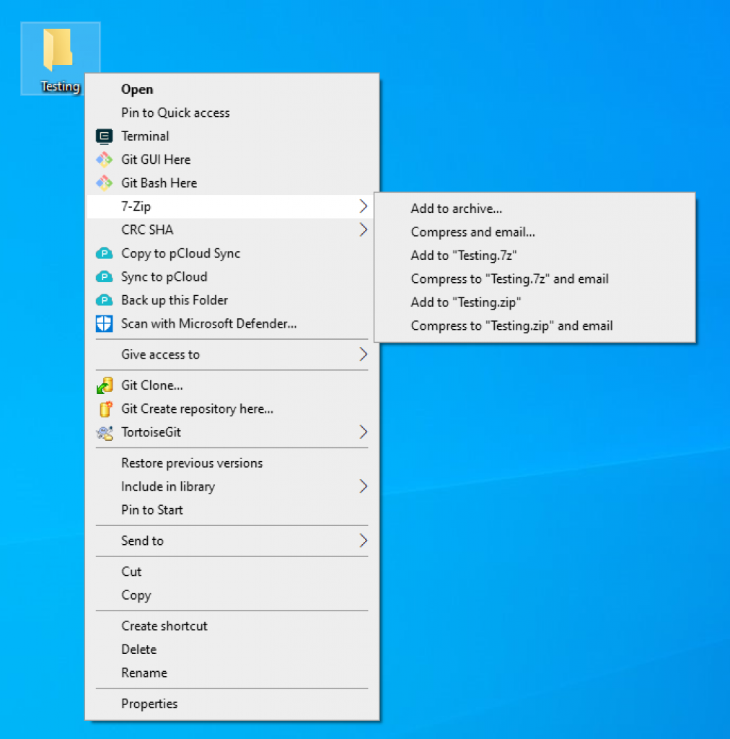
Task: Choose Pin to Start
Action: [232, 510]
